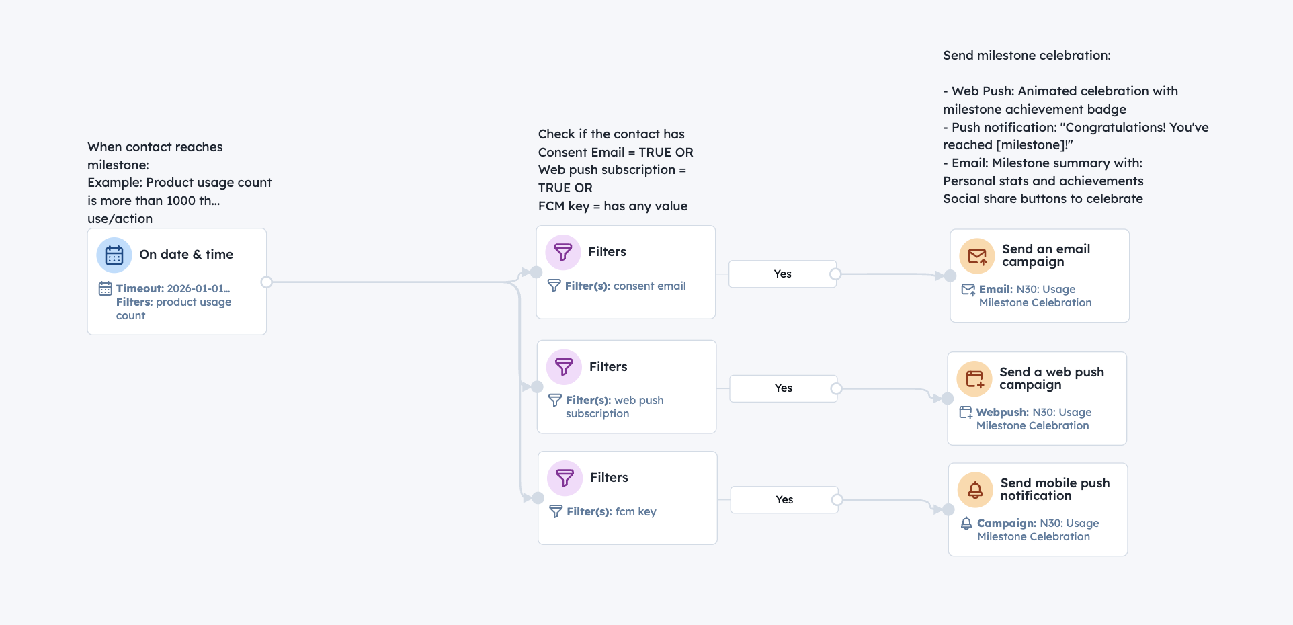Click the Send a web push campaign icon

pyautogui.click(x=974, y=379)
